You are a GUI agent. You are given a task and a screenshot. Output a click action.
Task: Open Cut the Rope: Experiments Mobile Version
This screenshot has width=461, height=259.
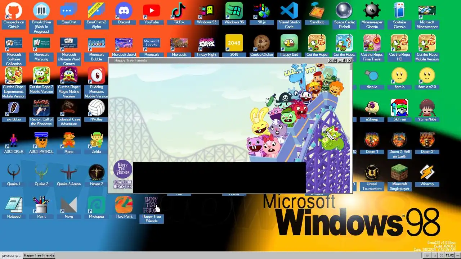click(14, 76)
